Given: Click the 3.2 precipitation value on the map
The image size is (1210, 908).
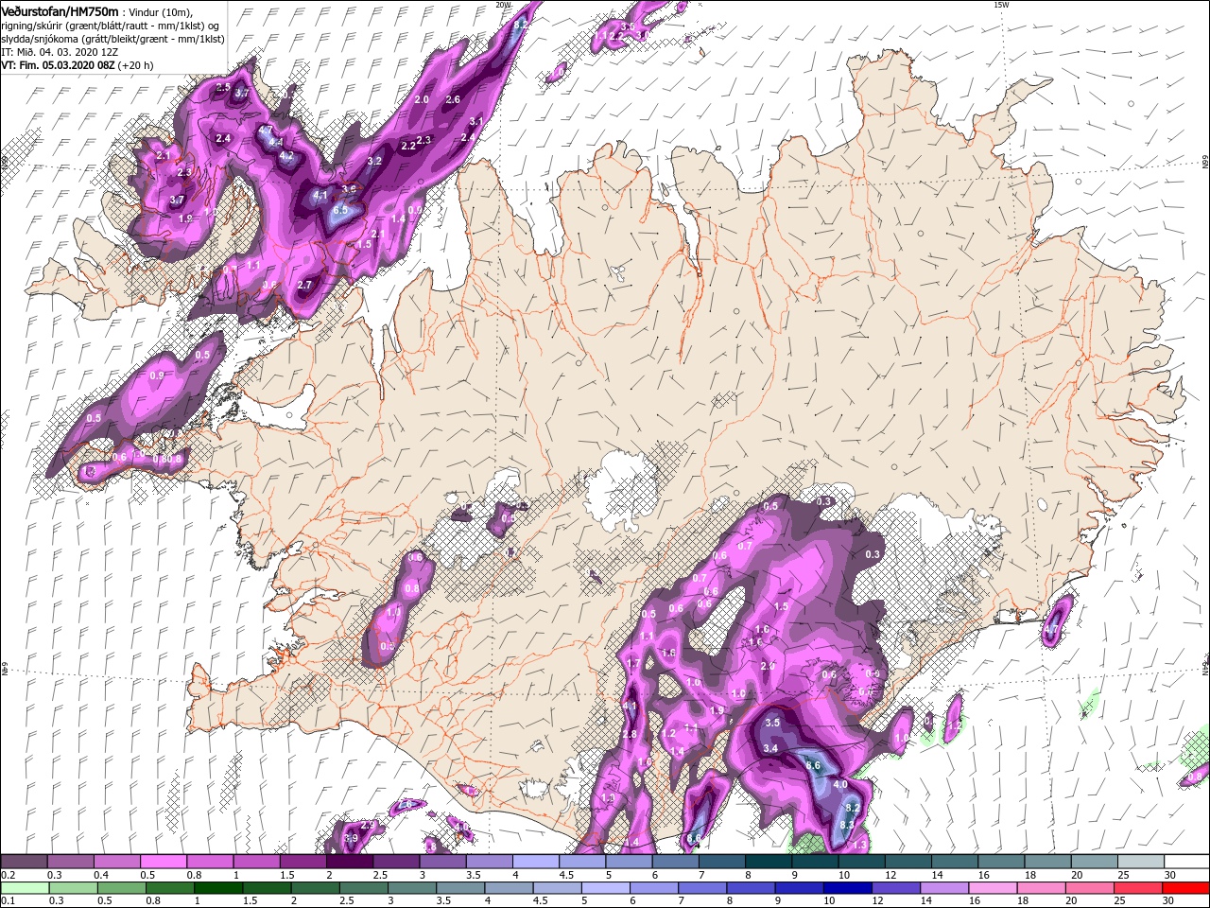Looking at the screenshot, I should click(x=374, y=161).
